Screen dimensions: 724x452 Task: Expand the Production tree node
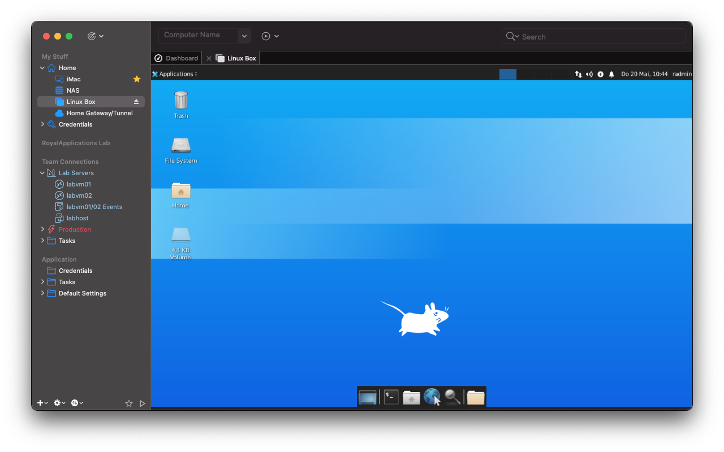(42, 229)
